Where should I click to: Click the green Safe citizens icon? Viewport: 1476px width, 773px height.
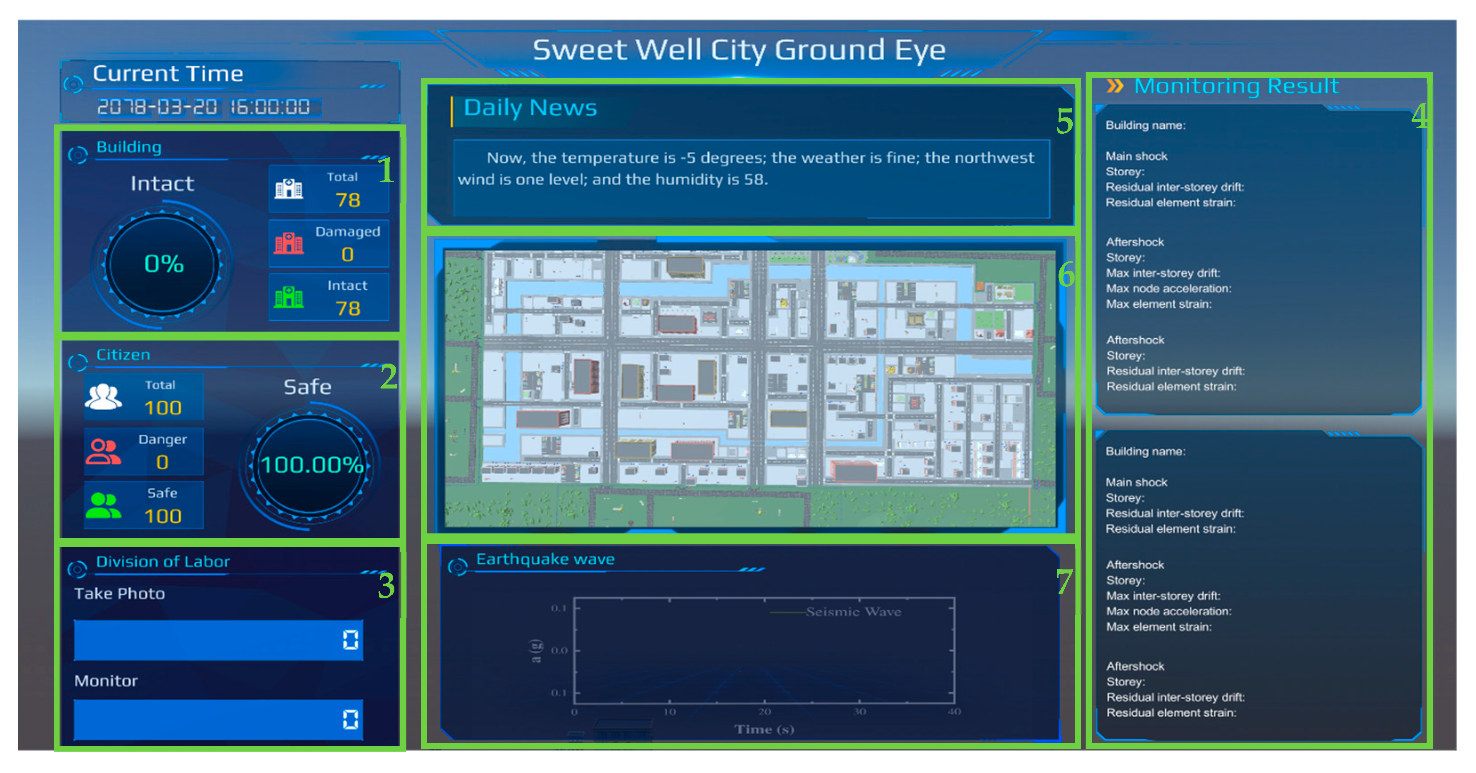103,505
